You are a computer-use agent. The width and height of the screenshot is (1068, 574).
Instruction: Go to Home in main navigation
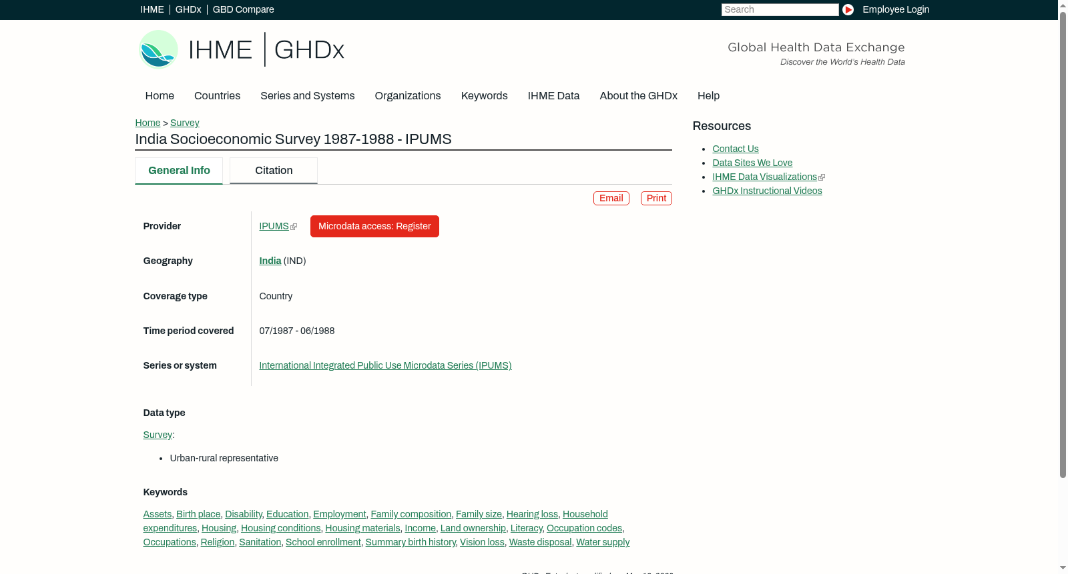coord(160,95)
